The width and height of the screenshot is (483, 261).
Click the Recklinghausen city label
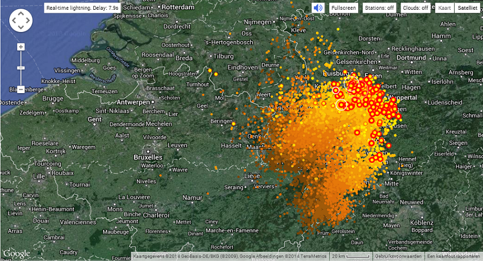413,49
